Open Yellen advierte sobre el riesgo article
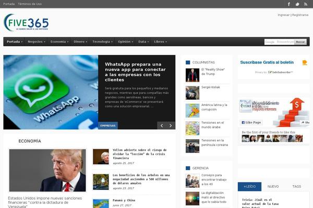 pos(139,154)
